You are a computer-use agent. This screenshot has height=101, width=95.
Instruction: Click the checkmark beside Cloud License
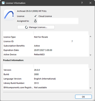click(35, 16)
